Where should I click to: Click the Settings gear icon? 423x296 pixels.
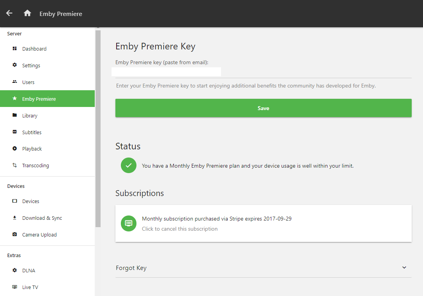tap(14, 65)
